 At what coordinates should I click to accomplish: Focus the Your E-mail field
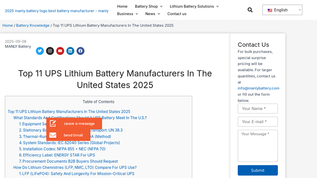coord(258,122)
